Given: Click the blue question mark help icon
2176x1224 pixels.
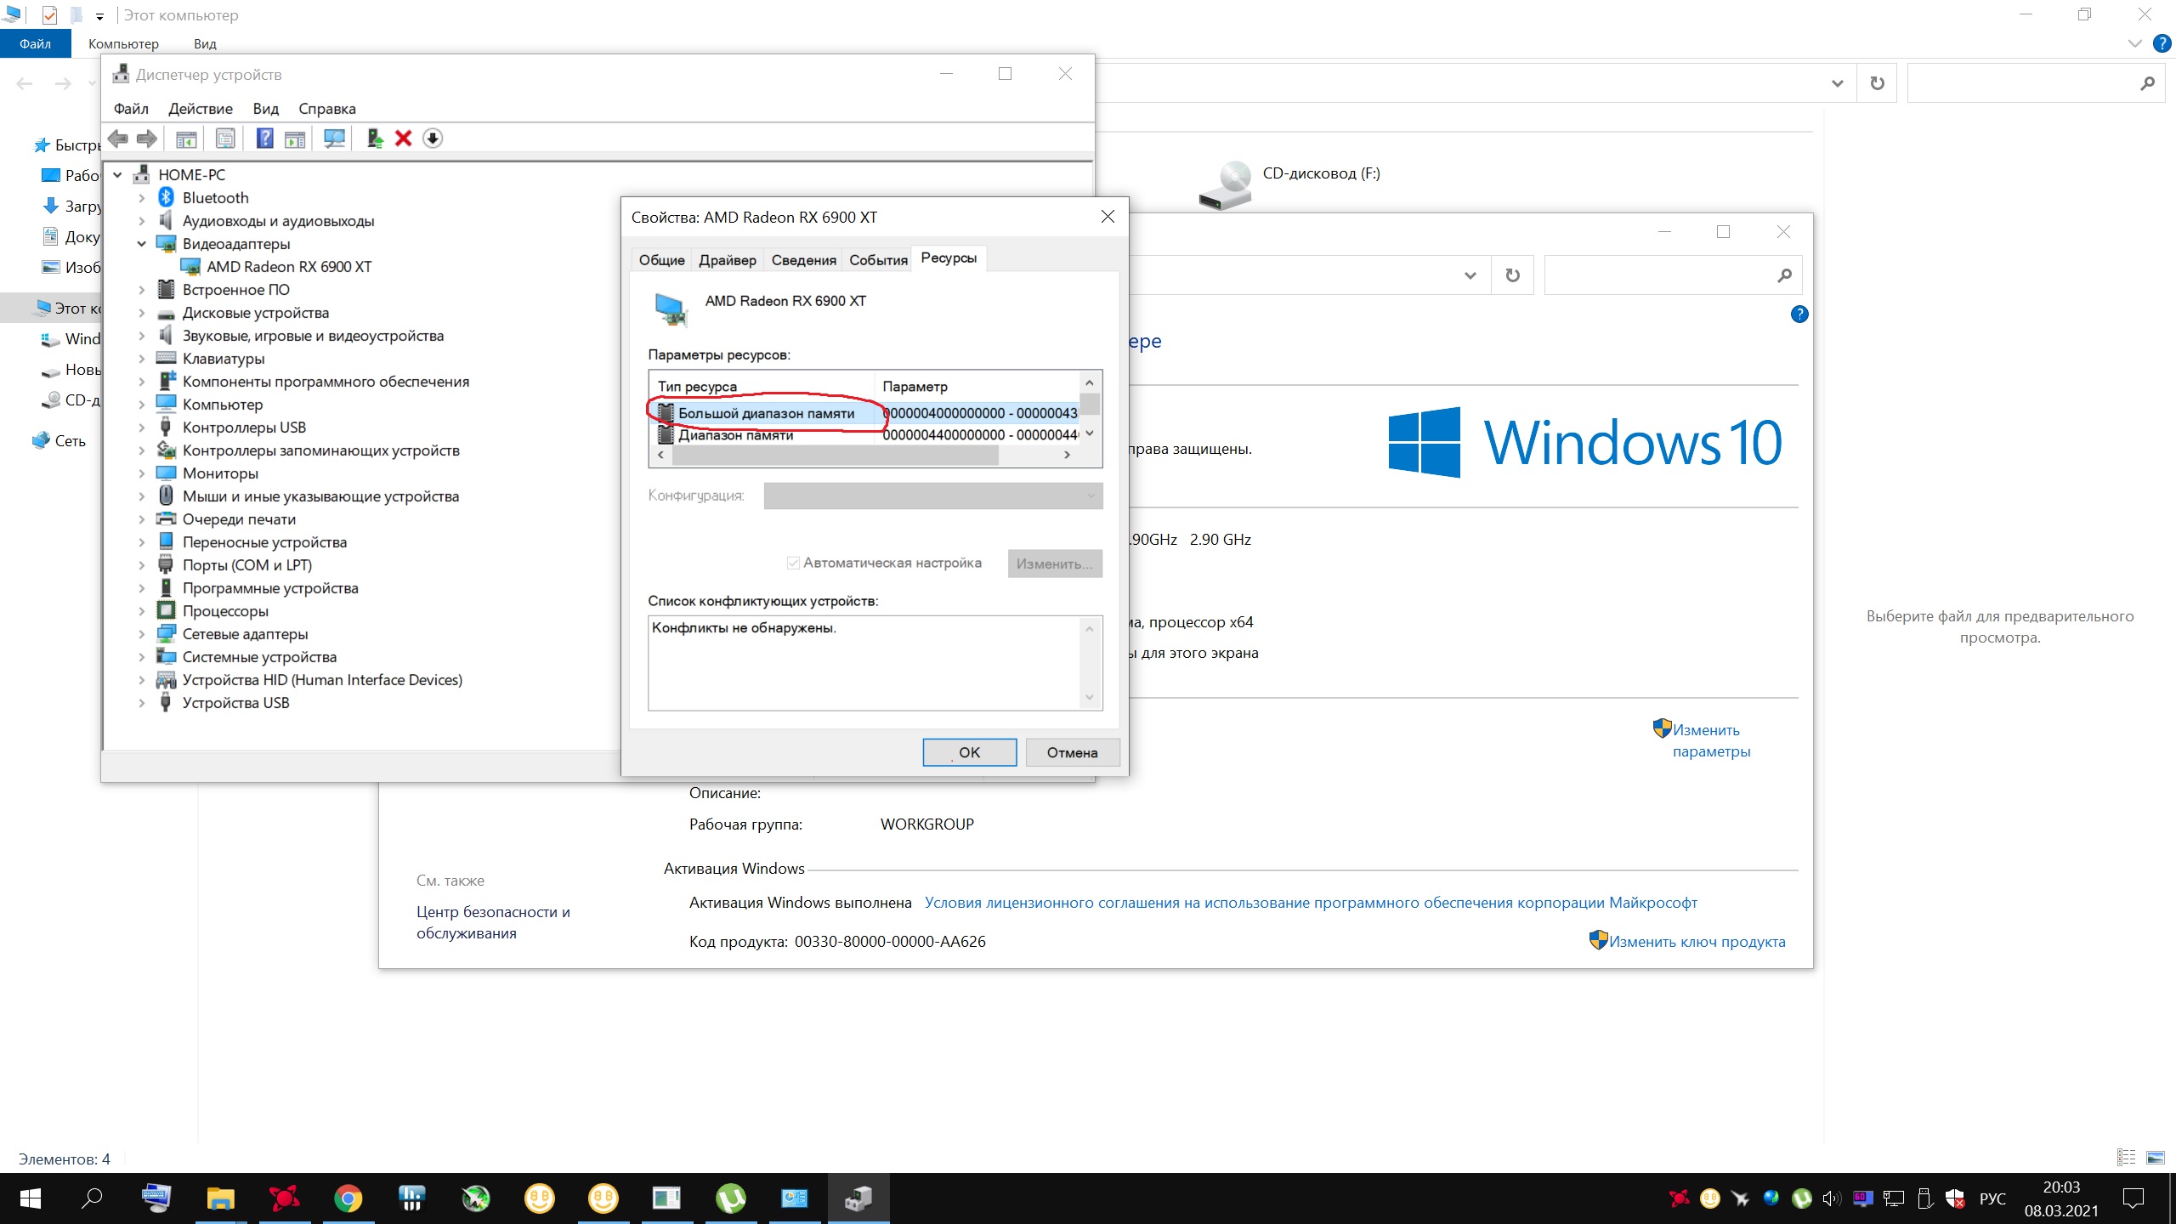Looking at the screenshot, I should click(264, 139).
